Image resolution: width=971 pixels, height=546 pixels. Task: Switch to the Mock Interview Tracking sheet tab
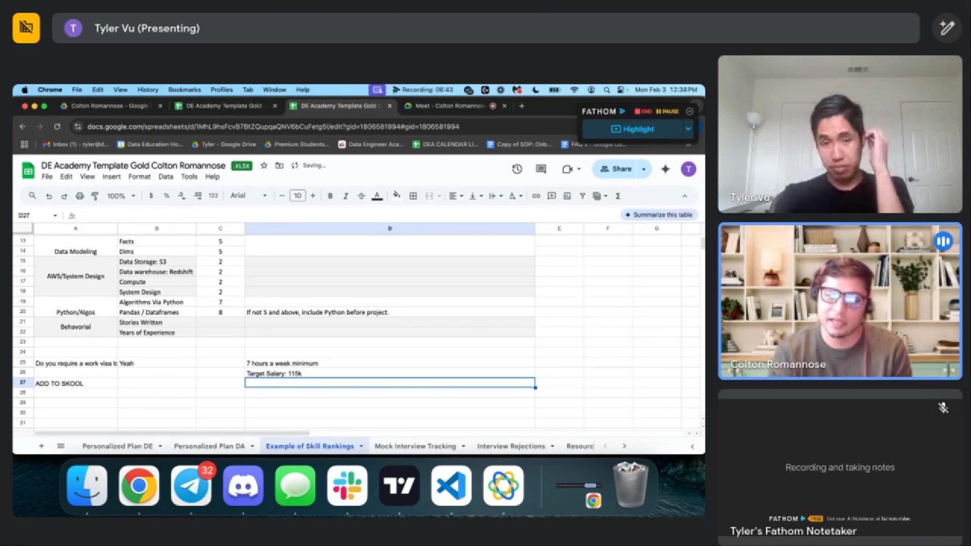click(x=415, y=446)
